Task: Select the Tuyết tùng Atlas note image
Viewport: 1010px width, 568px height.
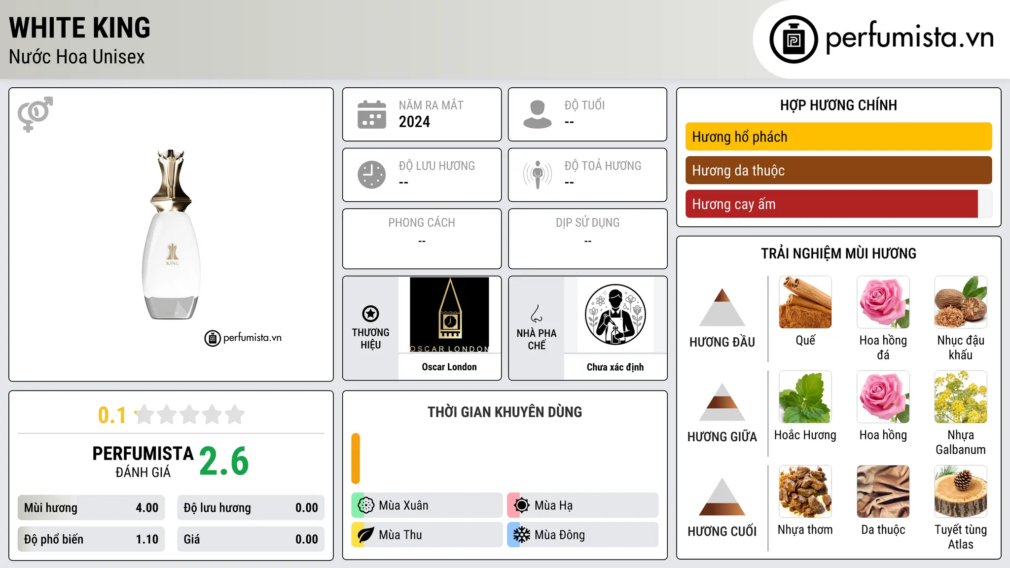Action: [x=961, y=492]
